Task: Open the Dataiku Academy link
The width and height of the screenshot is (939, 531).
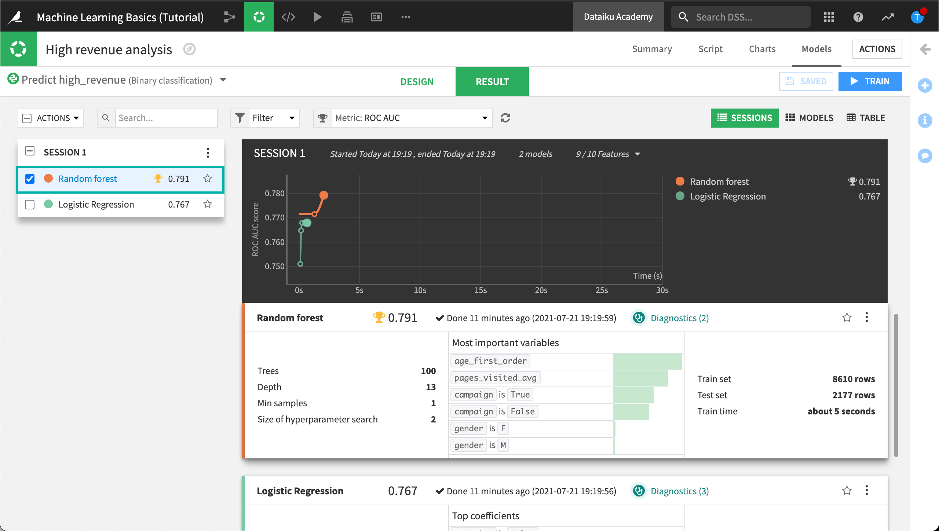Action: click(618, 17)
